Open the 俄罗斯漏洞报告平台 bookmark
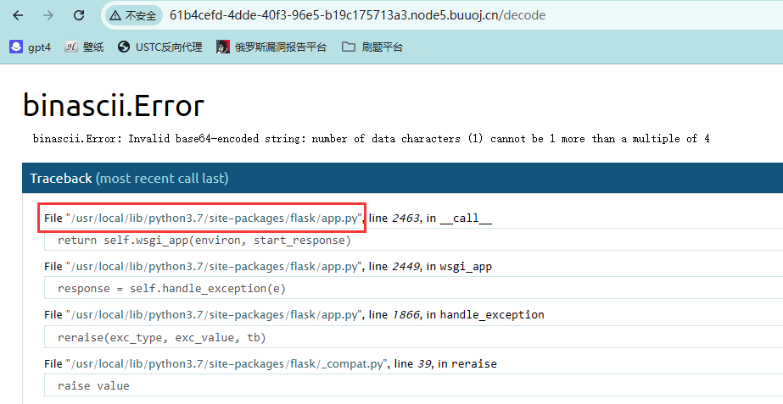The height and width of the screenshot is (404, 783). (271, 47)
